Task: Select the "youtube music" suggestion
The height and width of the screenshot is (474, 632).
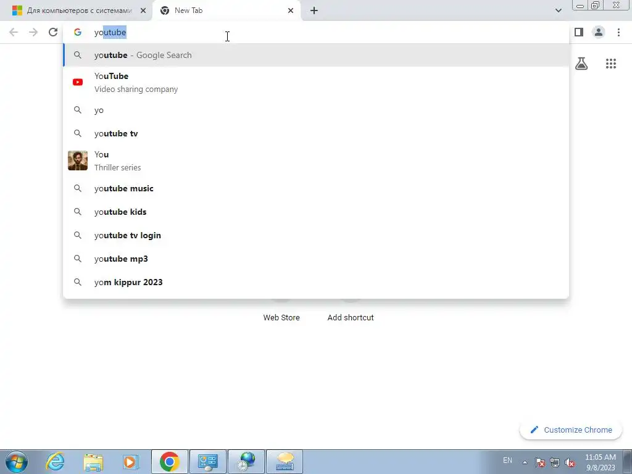Action: coord(316,188)
